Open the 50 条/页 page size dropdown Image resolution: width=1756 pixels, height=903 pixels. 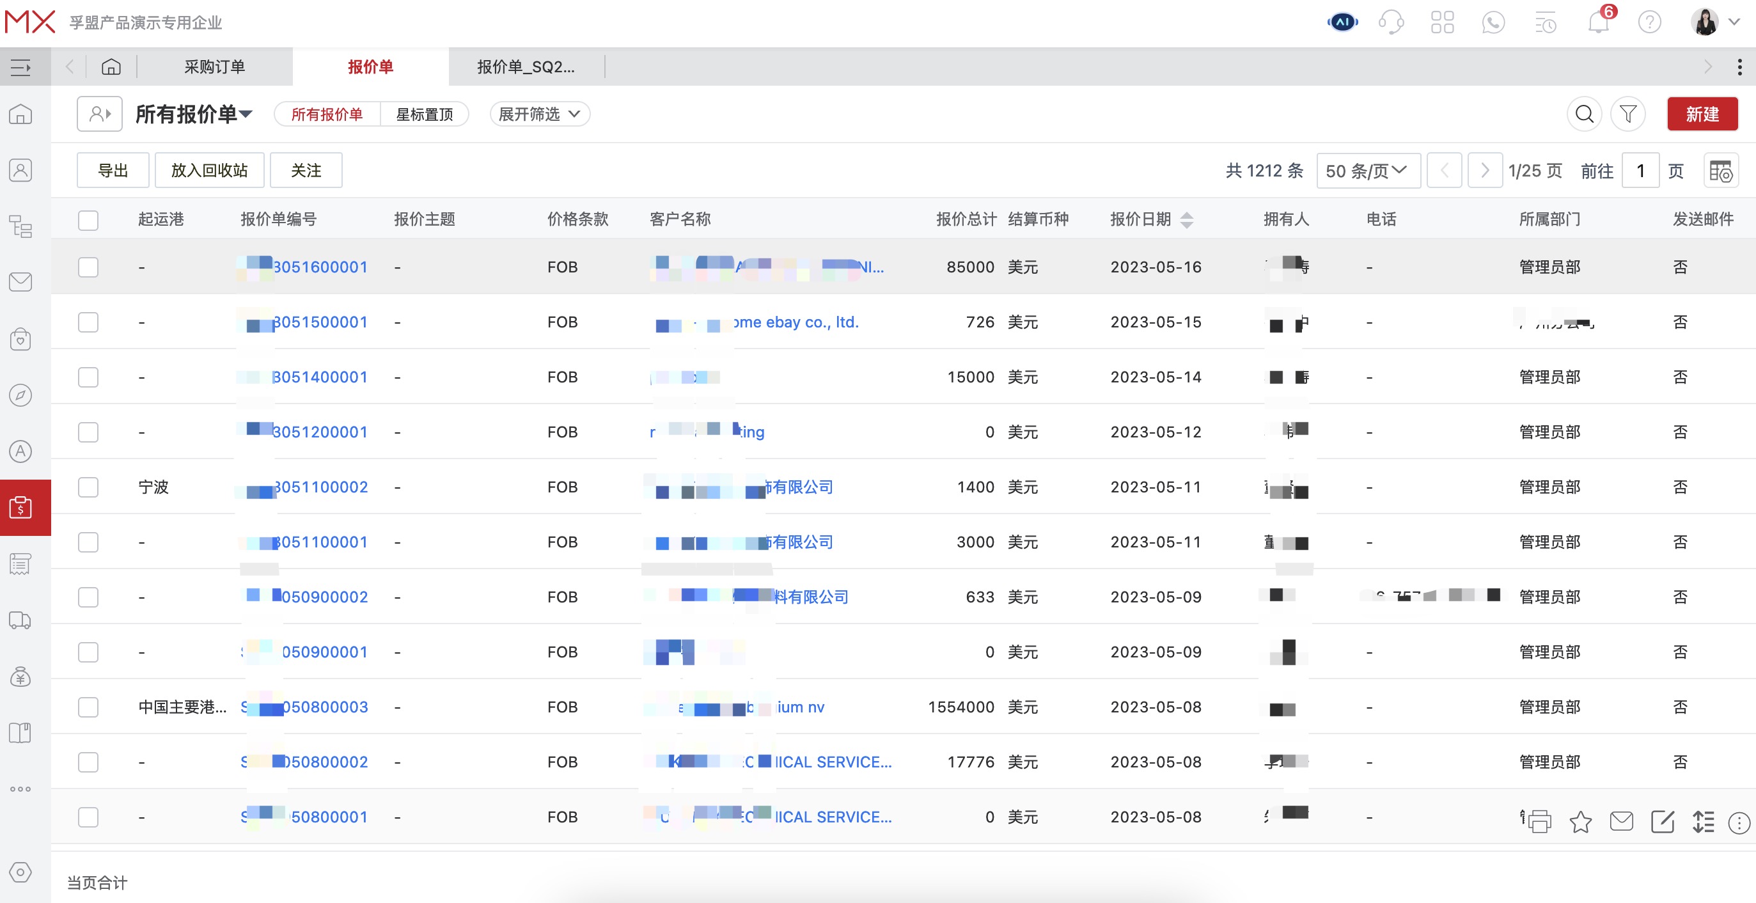(1367, 170)
